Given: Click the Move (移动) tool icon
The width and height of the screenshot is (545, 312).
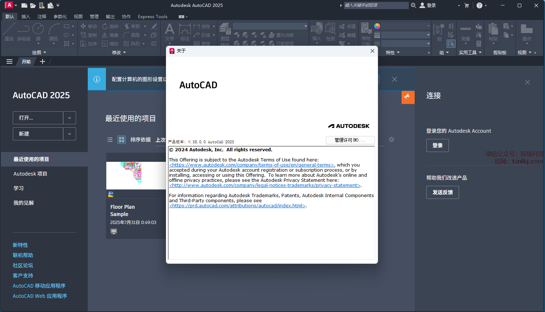Looking at the screenshot, I should [x=83, y=26].
